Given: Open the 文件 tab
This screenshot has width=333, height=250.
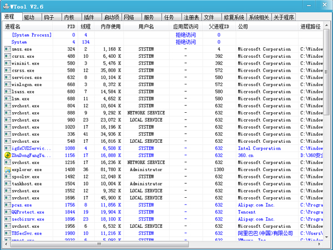Looking at the screenshot, I should click(x=211, y=17).
